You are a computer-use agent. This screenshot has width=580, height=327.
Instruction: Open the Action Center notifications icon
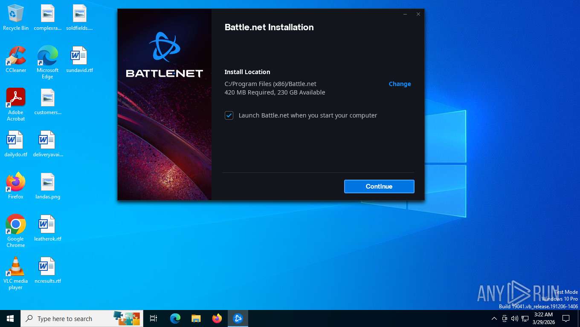pos(566,318)
